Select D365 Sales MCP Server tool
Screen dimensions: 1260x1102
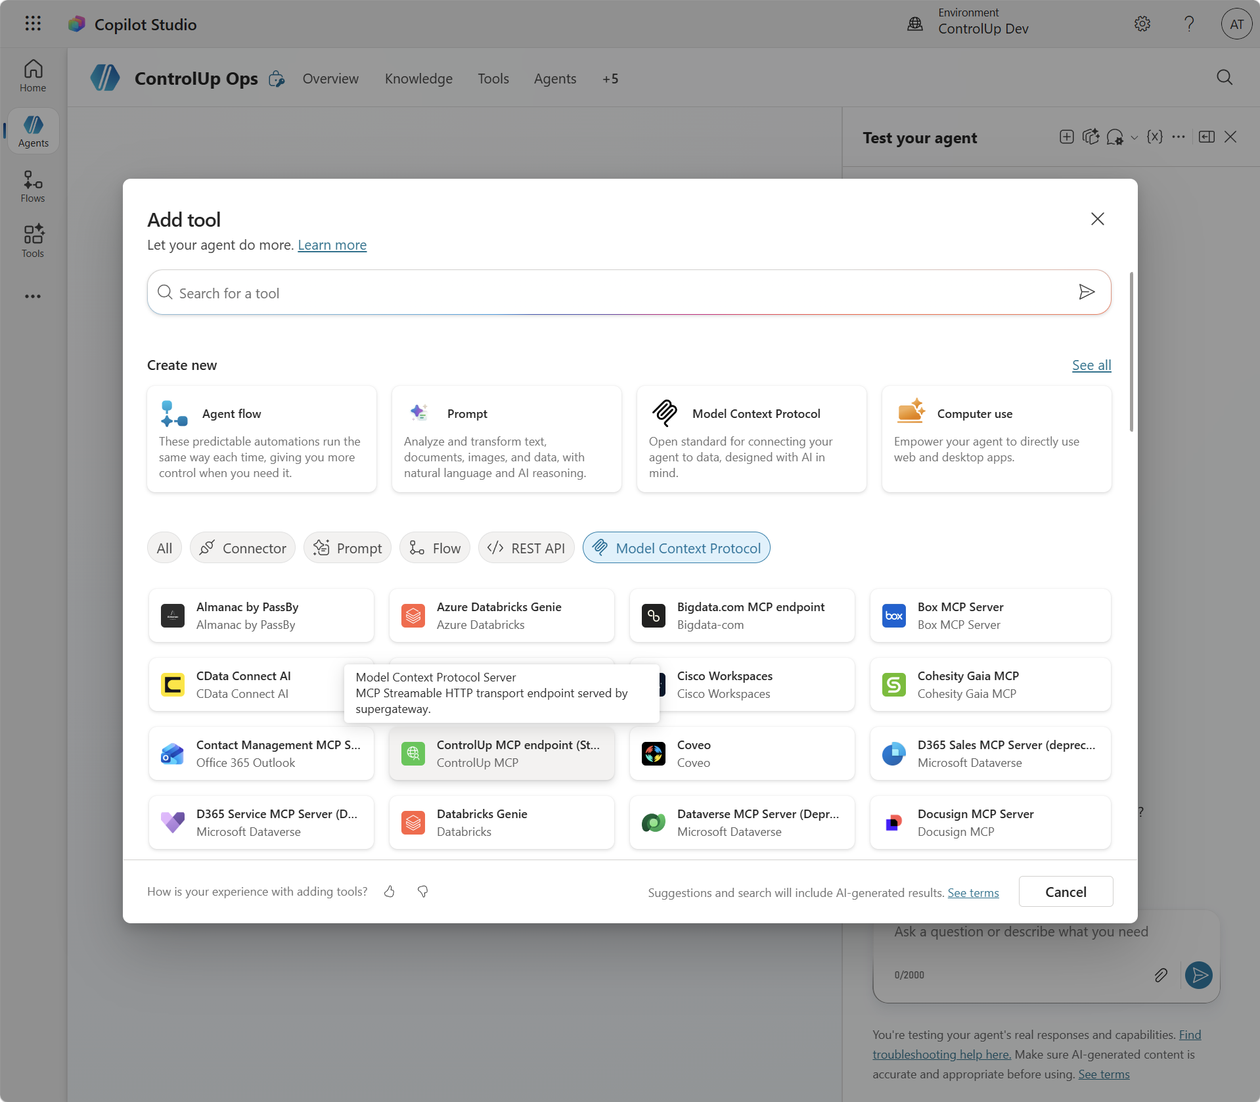pos(991,754)
